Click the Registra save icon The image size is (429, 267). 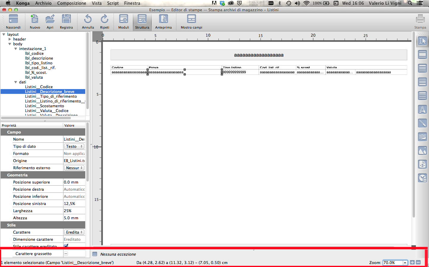coord(66,20)
